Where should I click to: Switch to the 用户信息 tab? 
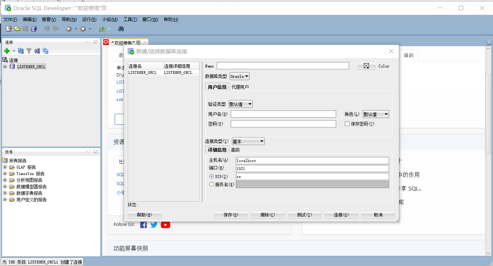tap(217, 87)
